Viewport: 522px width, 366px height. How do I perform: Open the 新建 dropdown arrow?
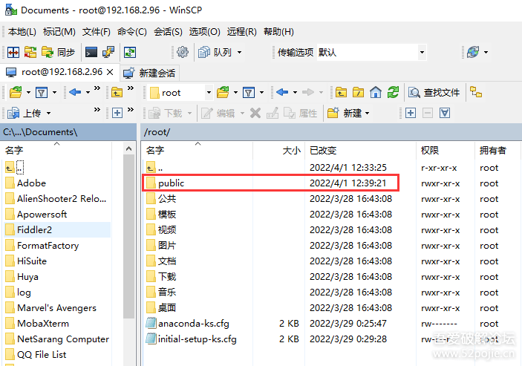(x=368, y=113)
